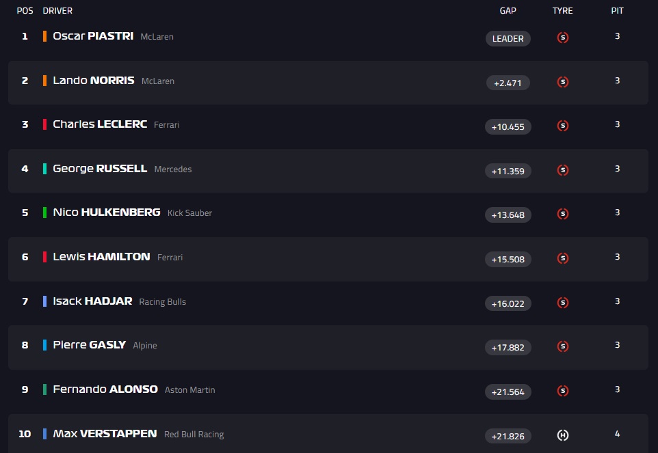Open Isack HADJAR driver name
The width and height of the screenshot is (658, 453).
pyautogui.click(x=92, y=301)
